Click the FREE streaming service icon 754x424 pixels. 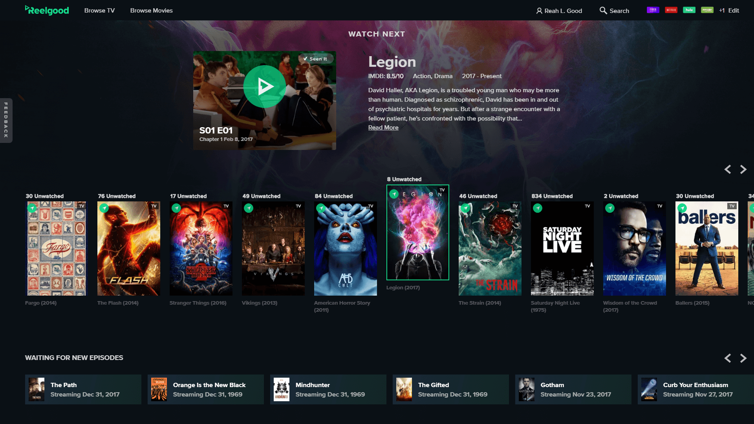(x=652, y=10)
